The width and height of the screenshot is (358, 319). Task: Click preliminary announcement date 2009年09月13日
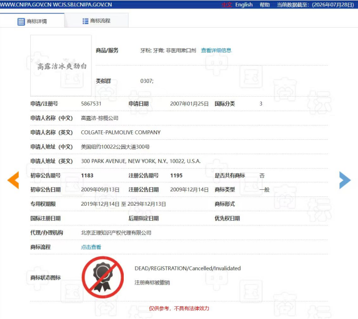click(x=100, y=190)
